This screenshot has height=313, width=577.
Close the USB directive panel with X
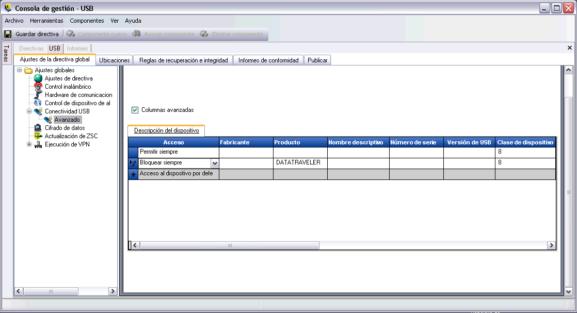point(570,48)
